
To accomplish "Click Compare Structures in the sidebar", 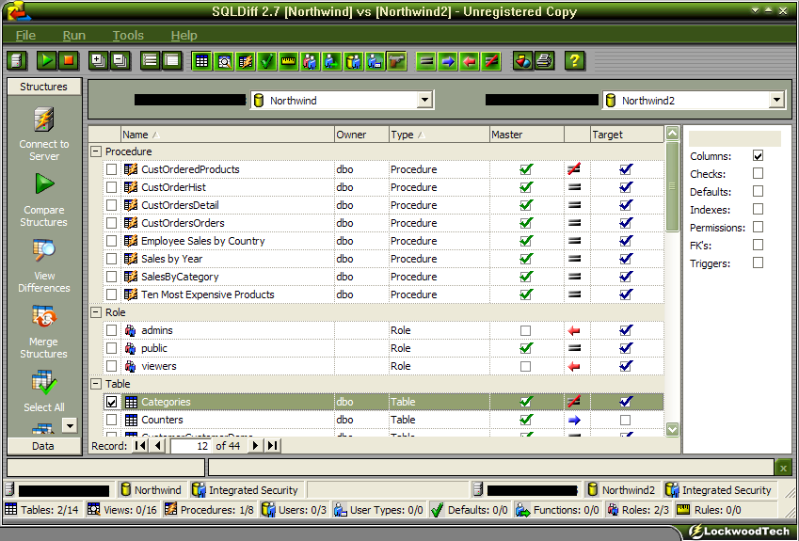I will pyautogui.click(x=44, y=199).
